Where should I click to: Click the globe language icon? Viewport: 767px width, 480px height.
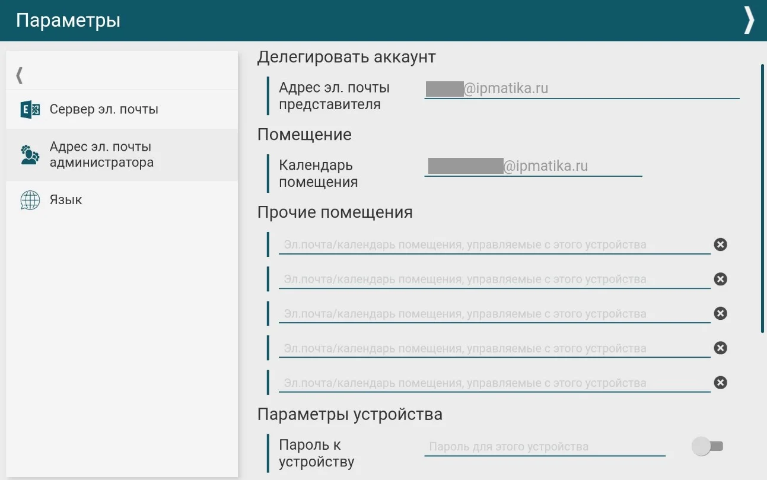coord(30,200)
